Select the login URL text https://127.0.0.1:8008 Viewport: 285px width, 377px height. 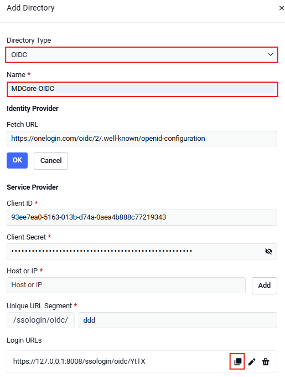point(79,361)
